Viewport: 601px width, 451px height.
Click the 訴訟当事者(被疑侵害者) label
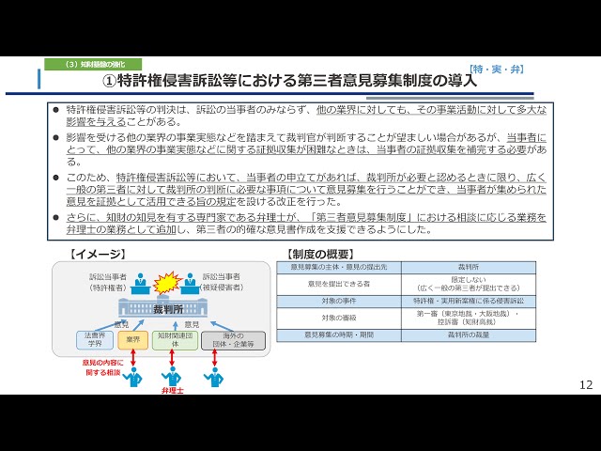[x=222, y=282]
